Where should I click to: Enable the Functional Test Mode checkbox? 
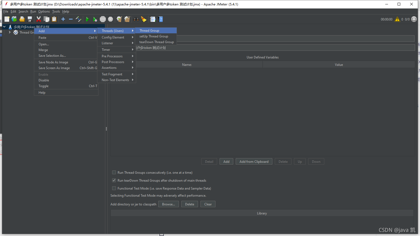(114, 188)
